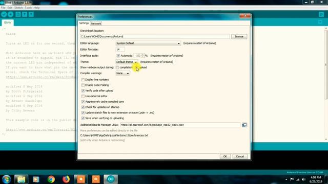Launch media player from the taskbar

[x=36, y=179]
